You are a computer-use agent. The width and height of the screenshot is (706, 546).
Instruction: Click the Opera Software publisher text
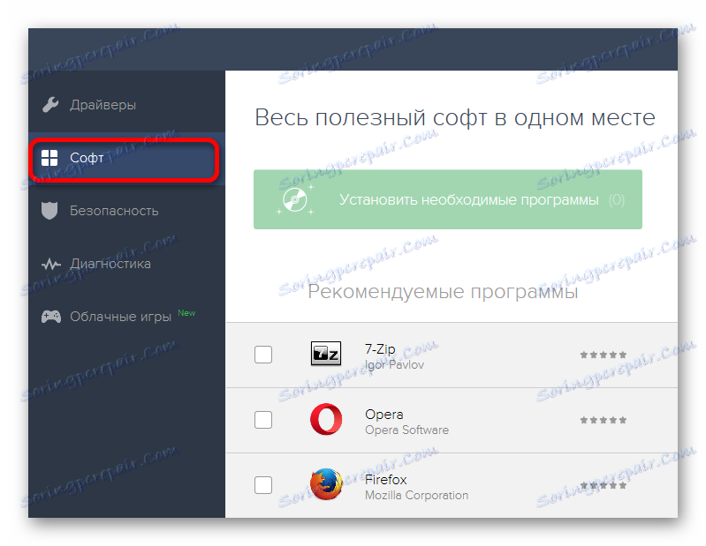407,430
